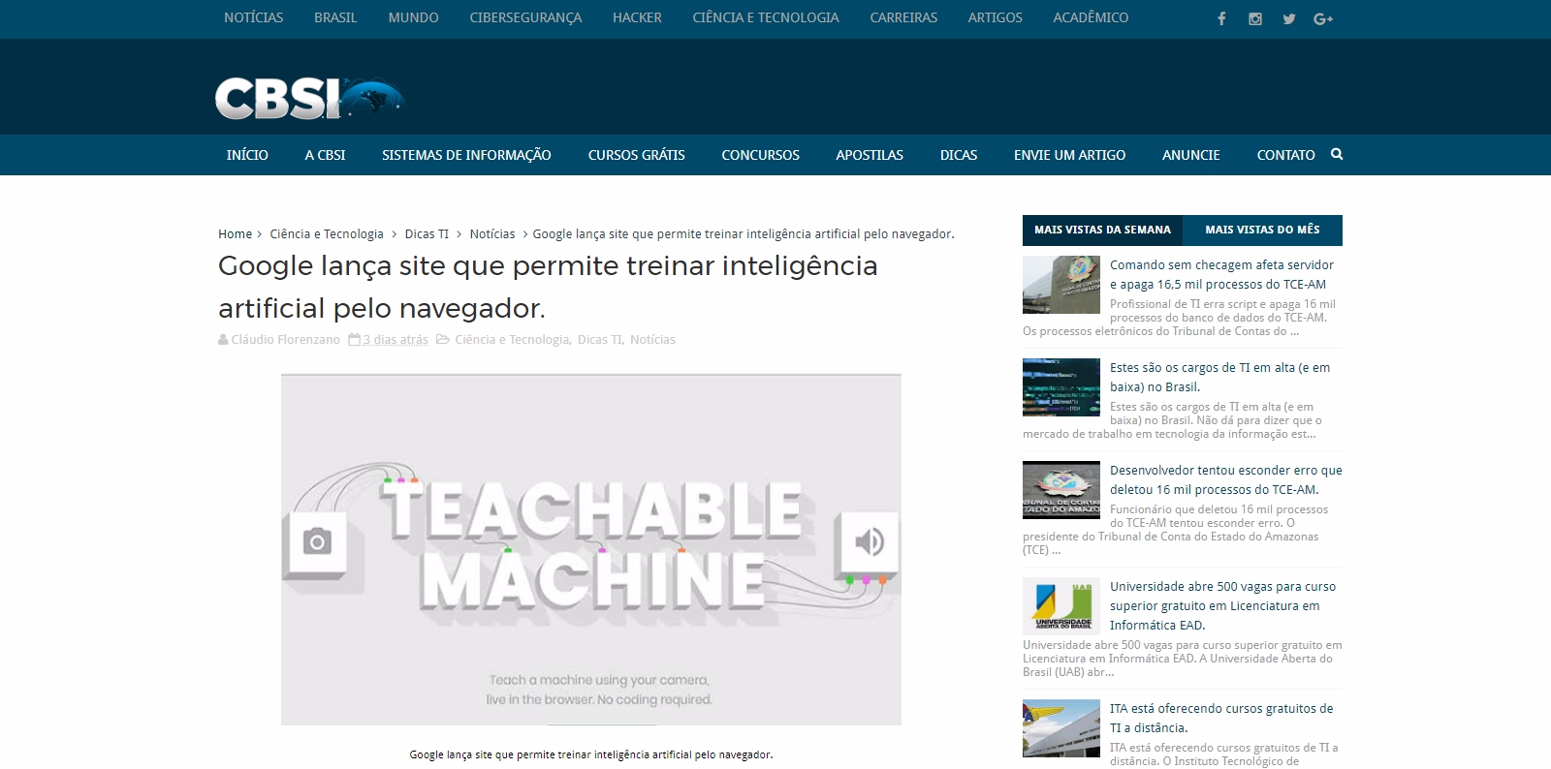Open CIÊNCIA E TECNOLOGIA in top menu
Viewport: 1551px width, 769px height.
(766, 17)
